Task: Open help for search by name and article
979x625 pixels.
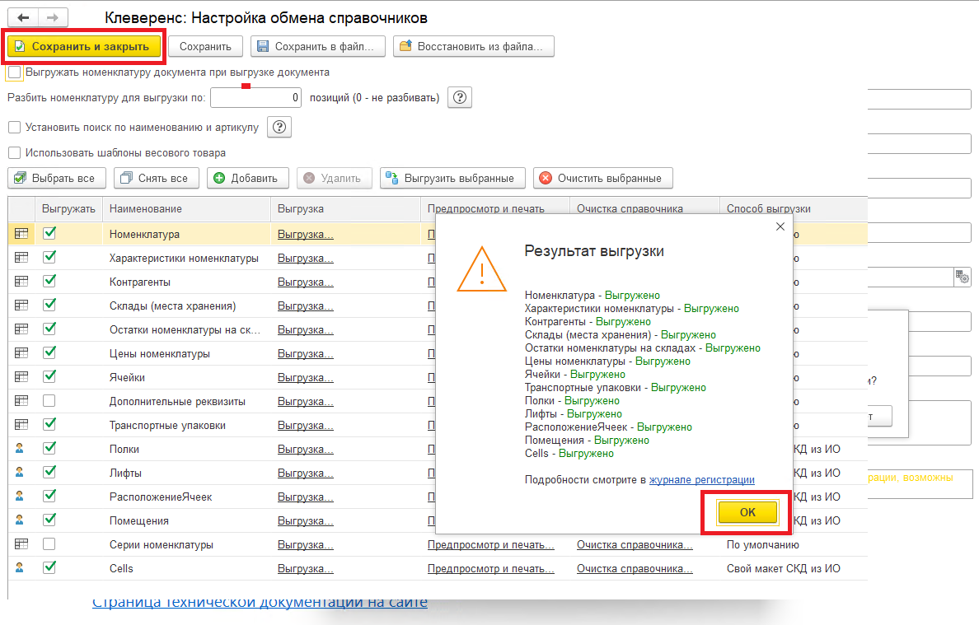Action: tap(279, 127)
